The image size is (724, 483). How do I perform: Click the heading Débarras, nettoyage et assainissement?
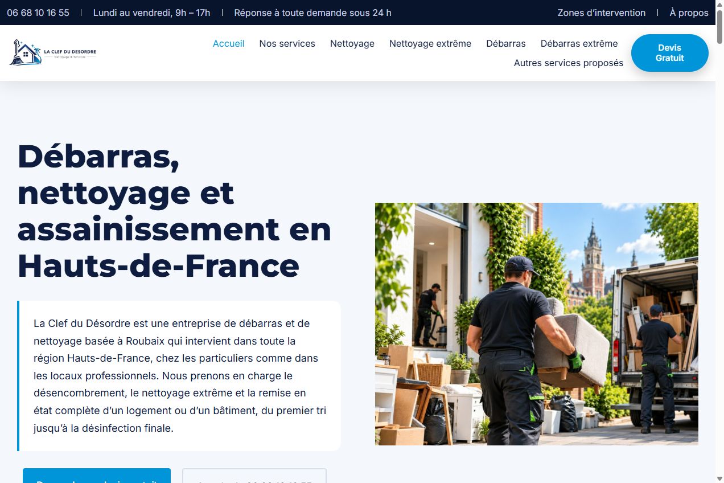point(174,211)
